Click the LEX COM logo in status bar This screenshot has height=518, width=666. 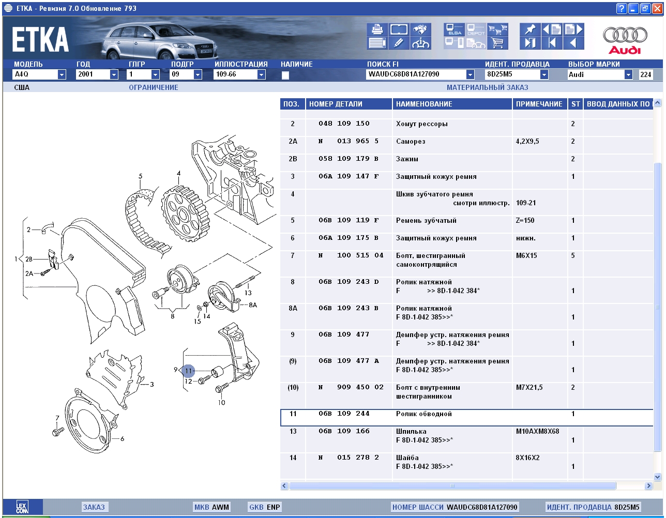22,507
